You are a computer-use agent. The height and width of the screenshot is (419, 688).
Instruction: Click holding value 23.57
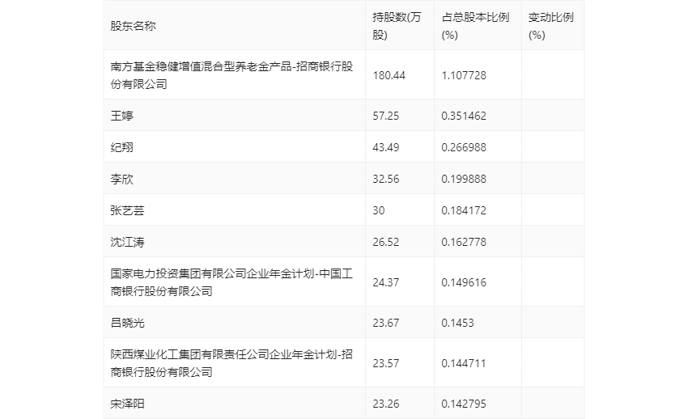[x=385, y=363]
